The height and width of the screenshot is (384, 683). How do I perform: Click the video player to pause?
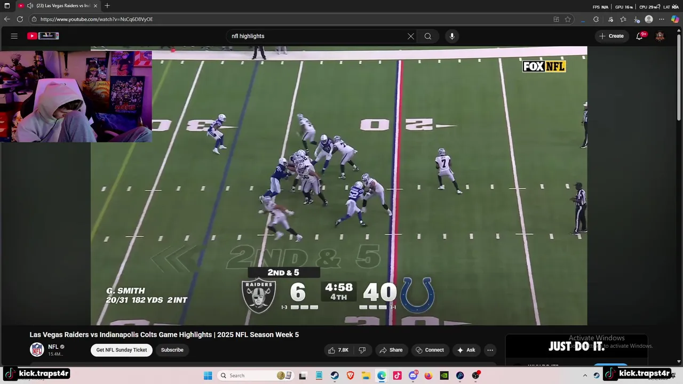pos(339,186)
